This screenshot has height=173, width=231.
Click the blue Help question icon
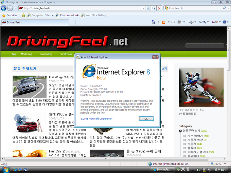click(x=224, y=22)
